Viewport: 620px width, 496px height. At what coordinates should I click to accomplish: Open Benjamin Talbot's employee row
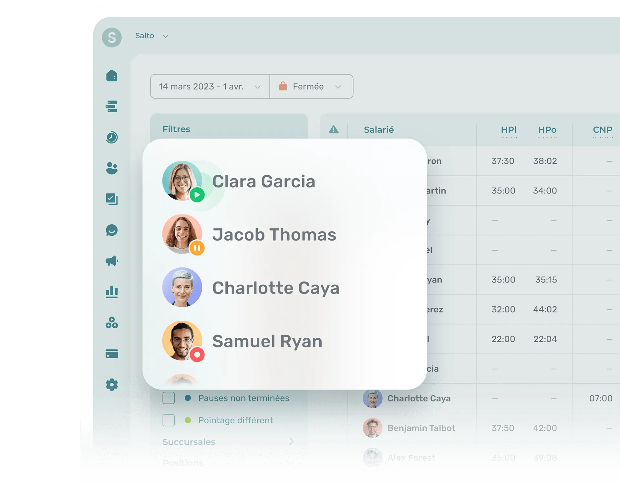pyautogui.click(x=421, y=428)
